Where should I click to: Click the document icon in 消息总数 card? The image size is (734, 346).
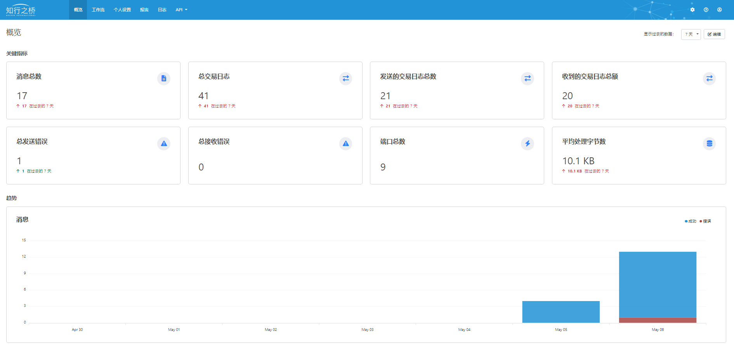164,79
